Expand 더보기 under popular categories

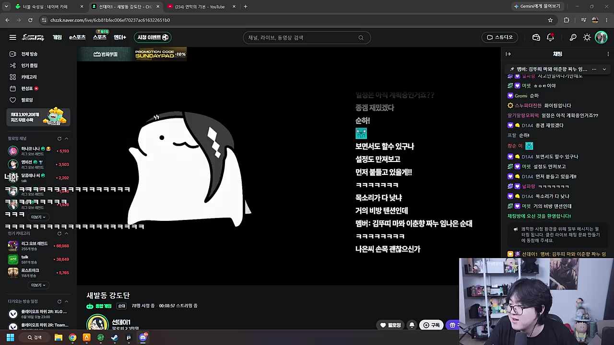38,285
